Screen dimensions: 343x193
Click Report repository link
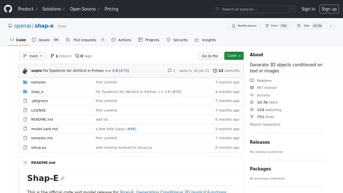click(265, 124)
